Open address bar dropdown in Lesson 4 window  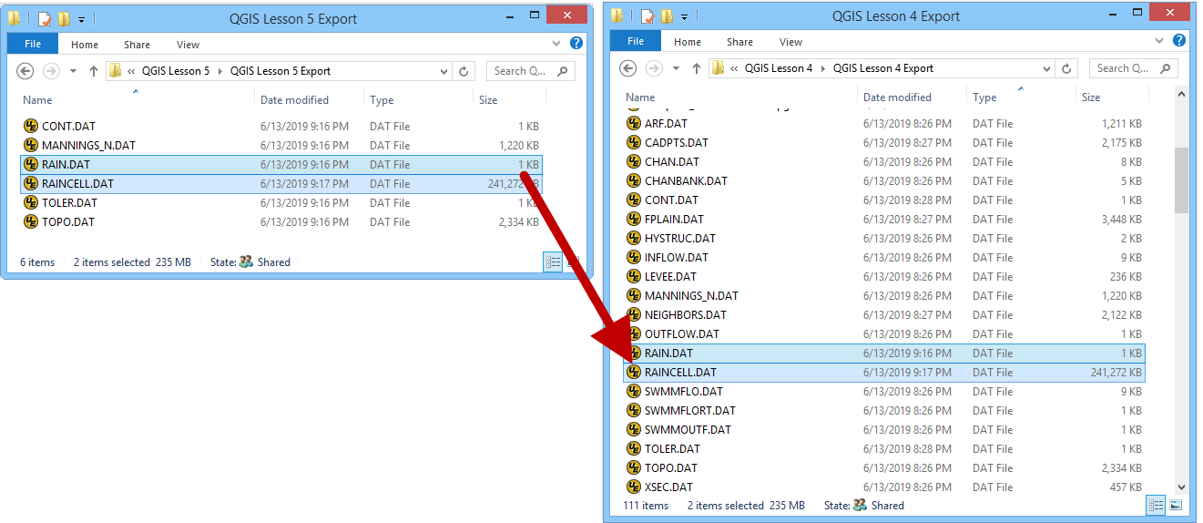1047,68
